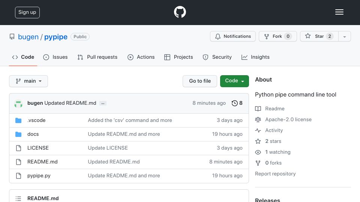Click the .vscode folder icon
Image resolution: width=360 pixels, height=202 pixels.
pos(18,120)
